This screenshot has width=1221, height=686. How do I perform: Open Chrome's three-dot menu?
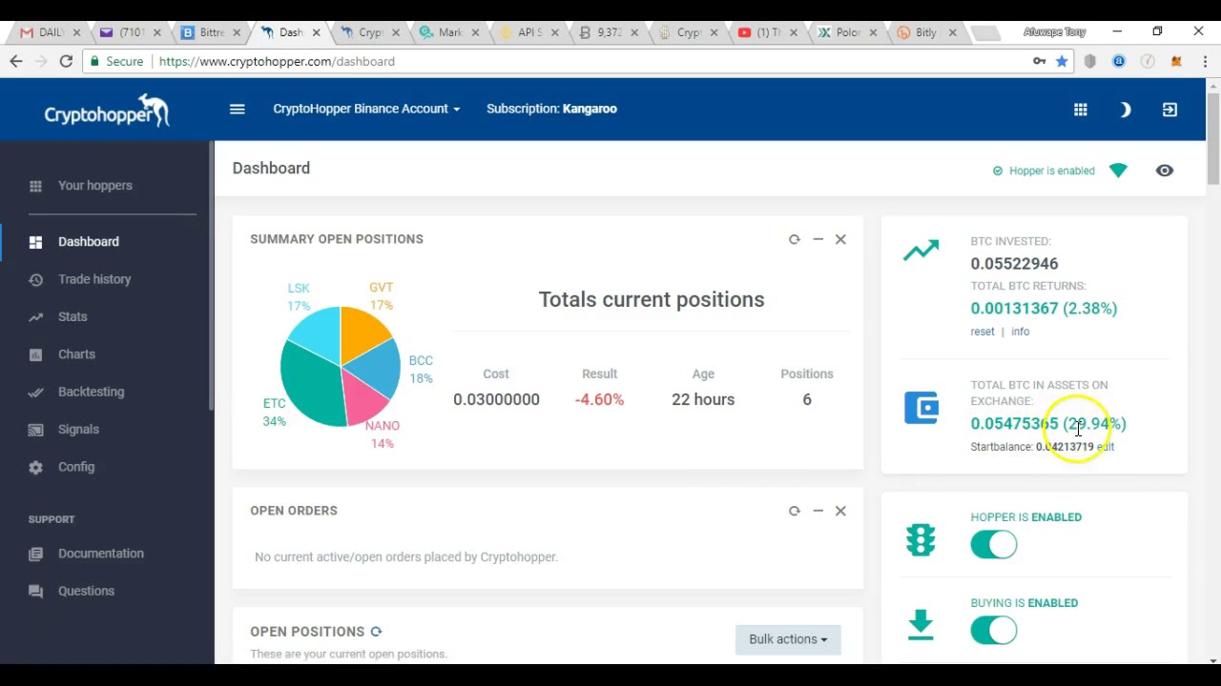tap(1205, 61)
